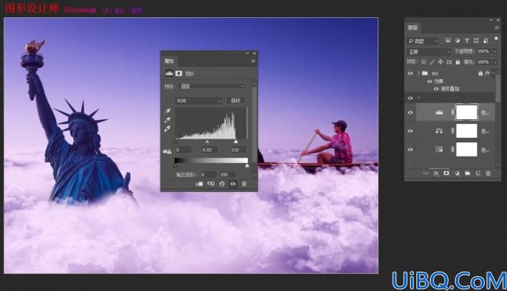
Task: Prevent artboard auto-nesting lock icon
Action: (x=449, y=62)
